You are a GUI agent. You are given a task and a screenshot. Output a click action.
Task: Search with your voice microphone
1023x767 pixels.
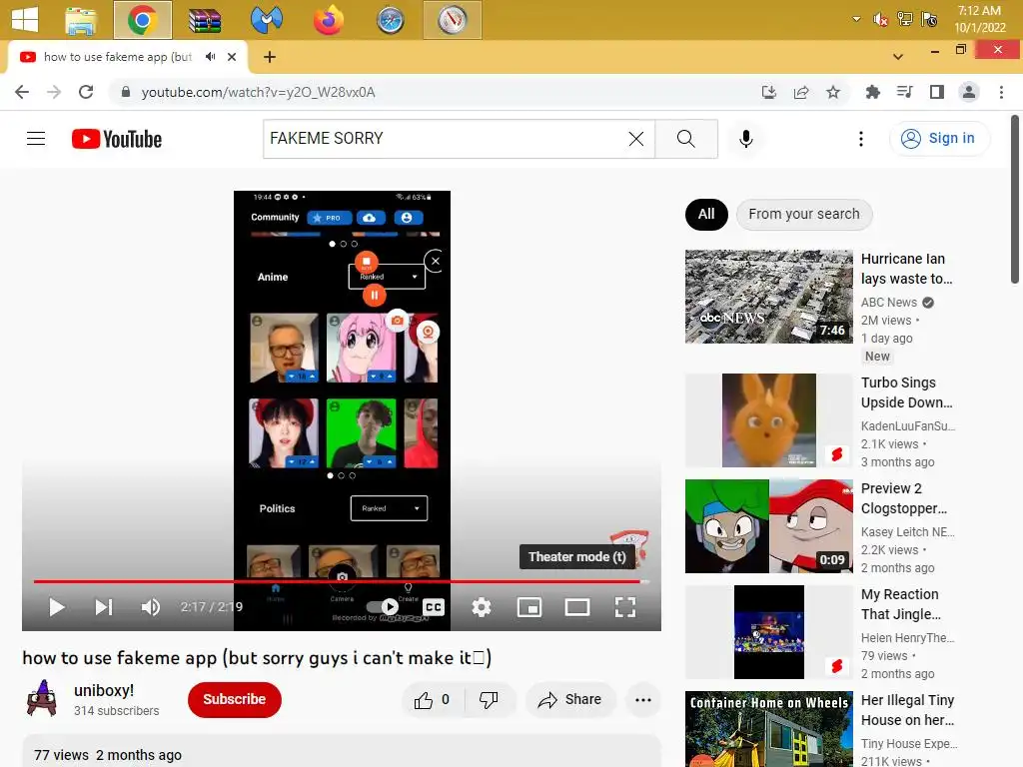point(745,138)
